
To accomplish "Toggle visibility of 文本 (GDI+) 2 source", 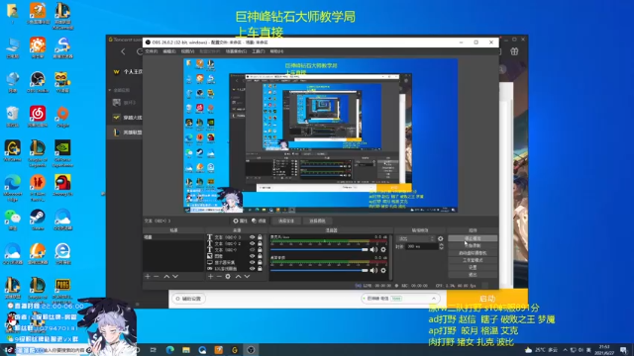I will [253, 244].
